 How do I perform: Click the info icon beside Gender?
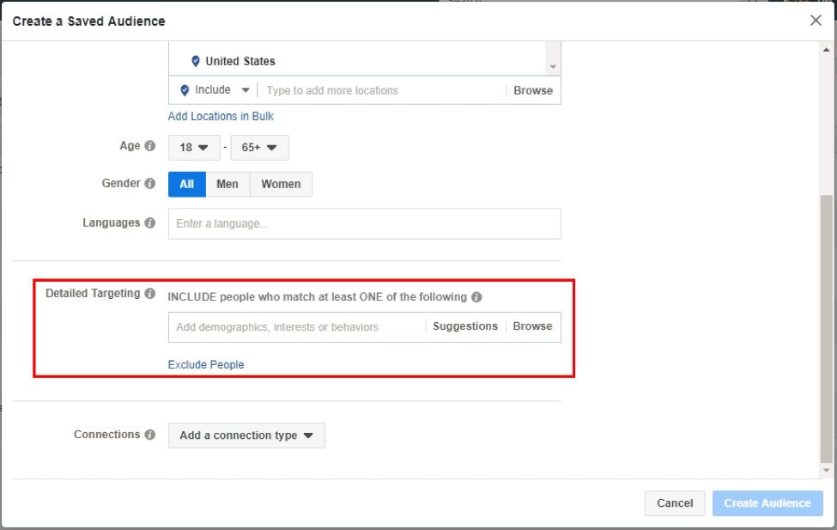[x=150, y=184]
